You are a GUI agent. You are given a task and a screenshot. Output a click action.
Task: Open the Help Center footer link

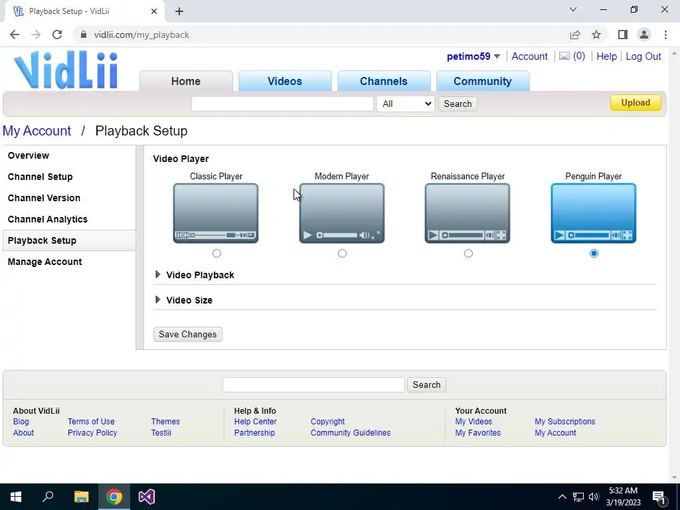tap(256, 422)
